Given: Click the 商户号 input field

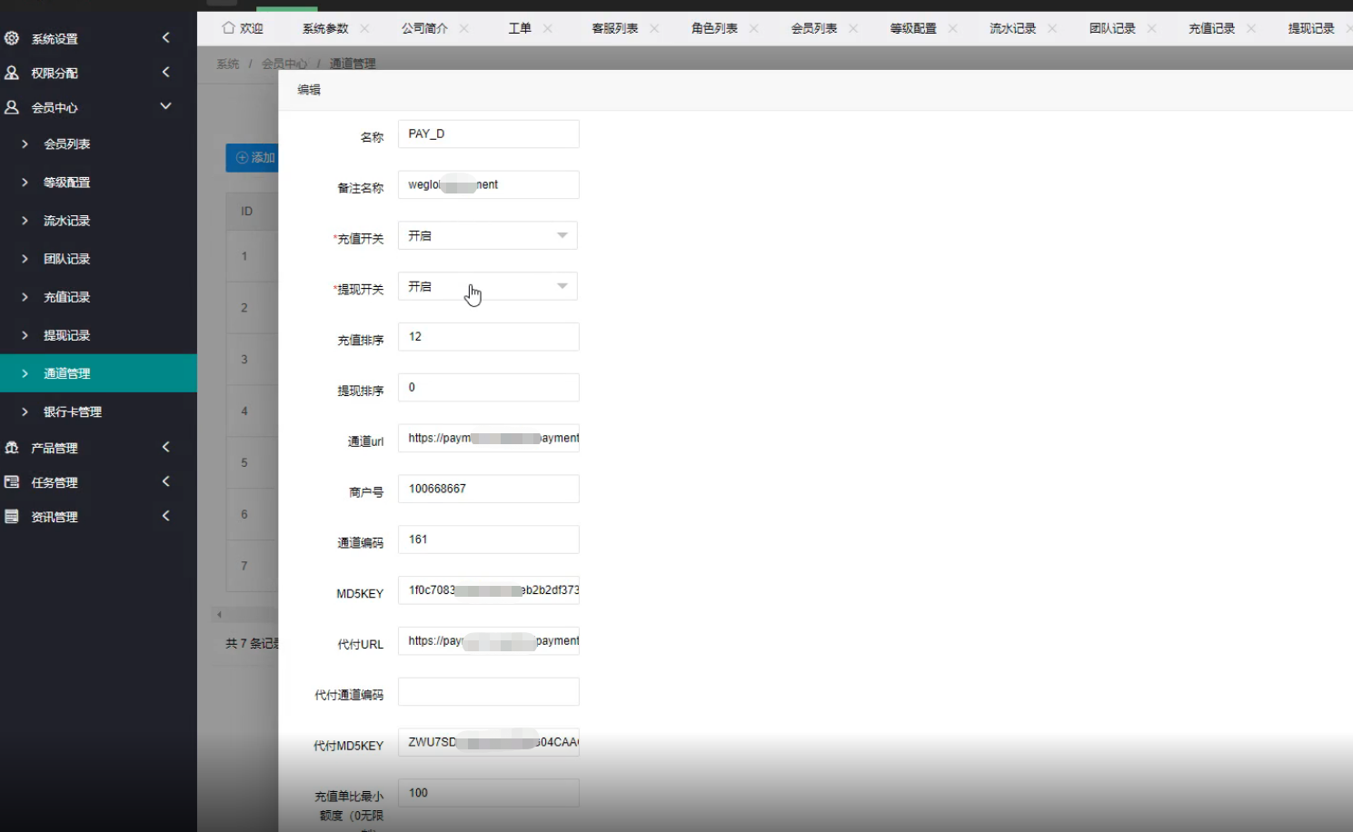Looking at the screenshot, I should click(x=488, y=489).
